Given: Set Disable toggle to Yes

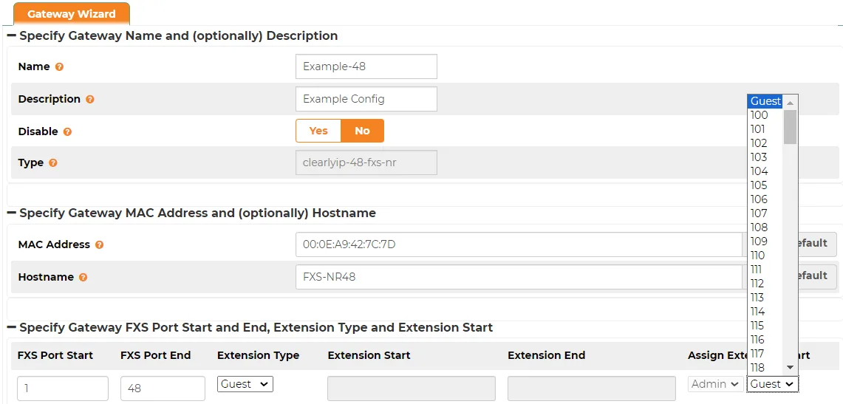Looking at the screenshot, I should (x=318, y=131).
